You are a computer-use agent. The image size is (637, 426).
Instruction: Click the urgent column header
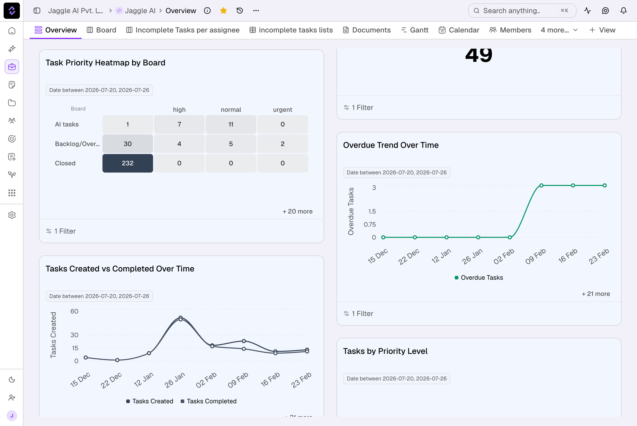[x=283, y=110]
